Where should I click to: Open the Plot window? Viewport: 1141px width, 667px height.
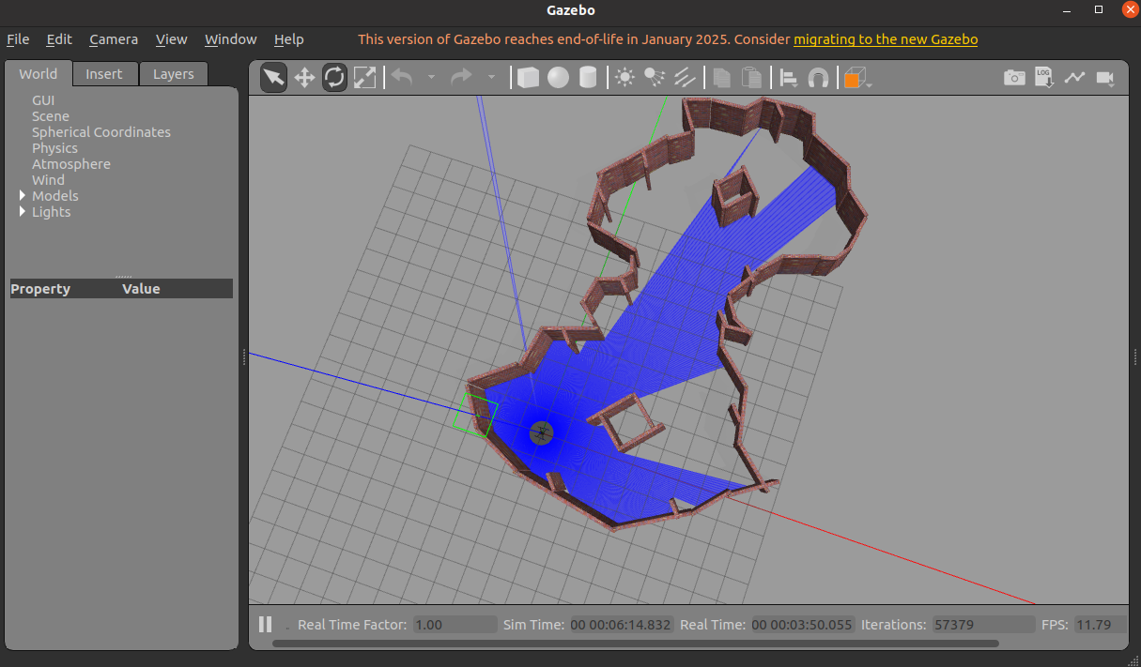[x=1074, y=77]
